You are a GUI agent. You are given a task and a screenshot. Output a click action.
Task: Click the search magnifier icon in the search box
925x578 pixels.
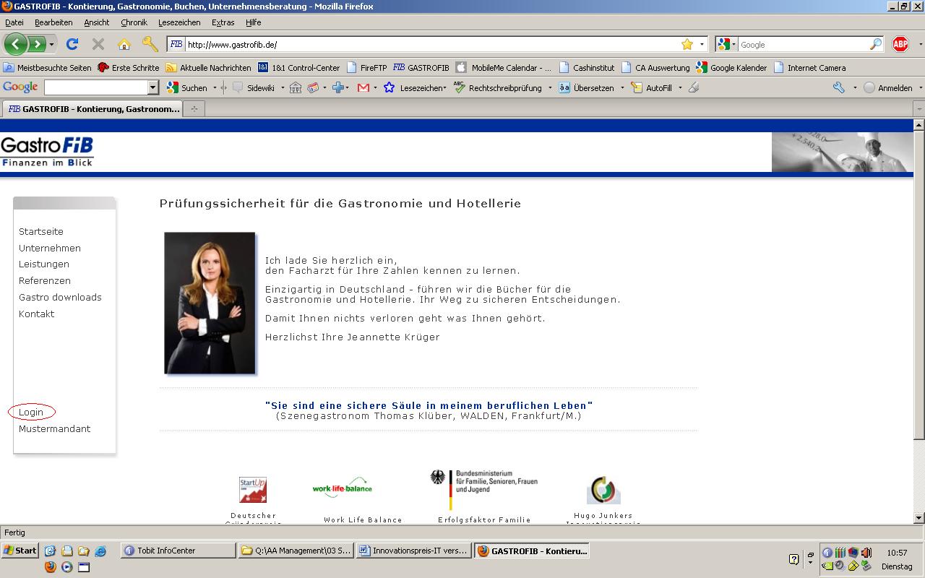pos(875,44)
